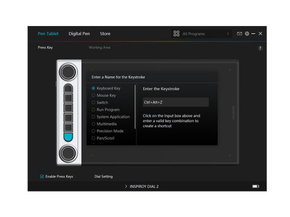Select the topmost rounded press key
The height and width of the screenshot is (217, 290).
pyautogui.click(x=68, y=88)
